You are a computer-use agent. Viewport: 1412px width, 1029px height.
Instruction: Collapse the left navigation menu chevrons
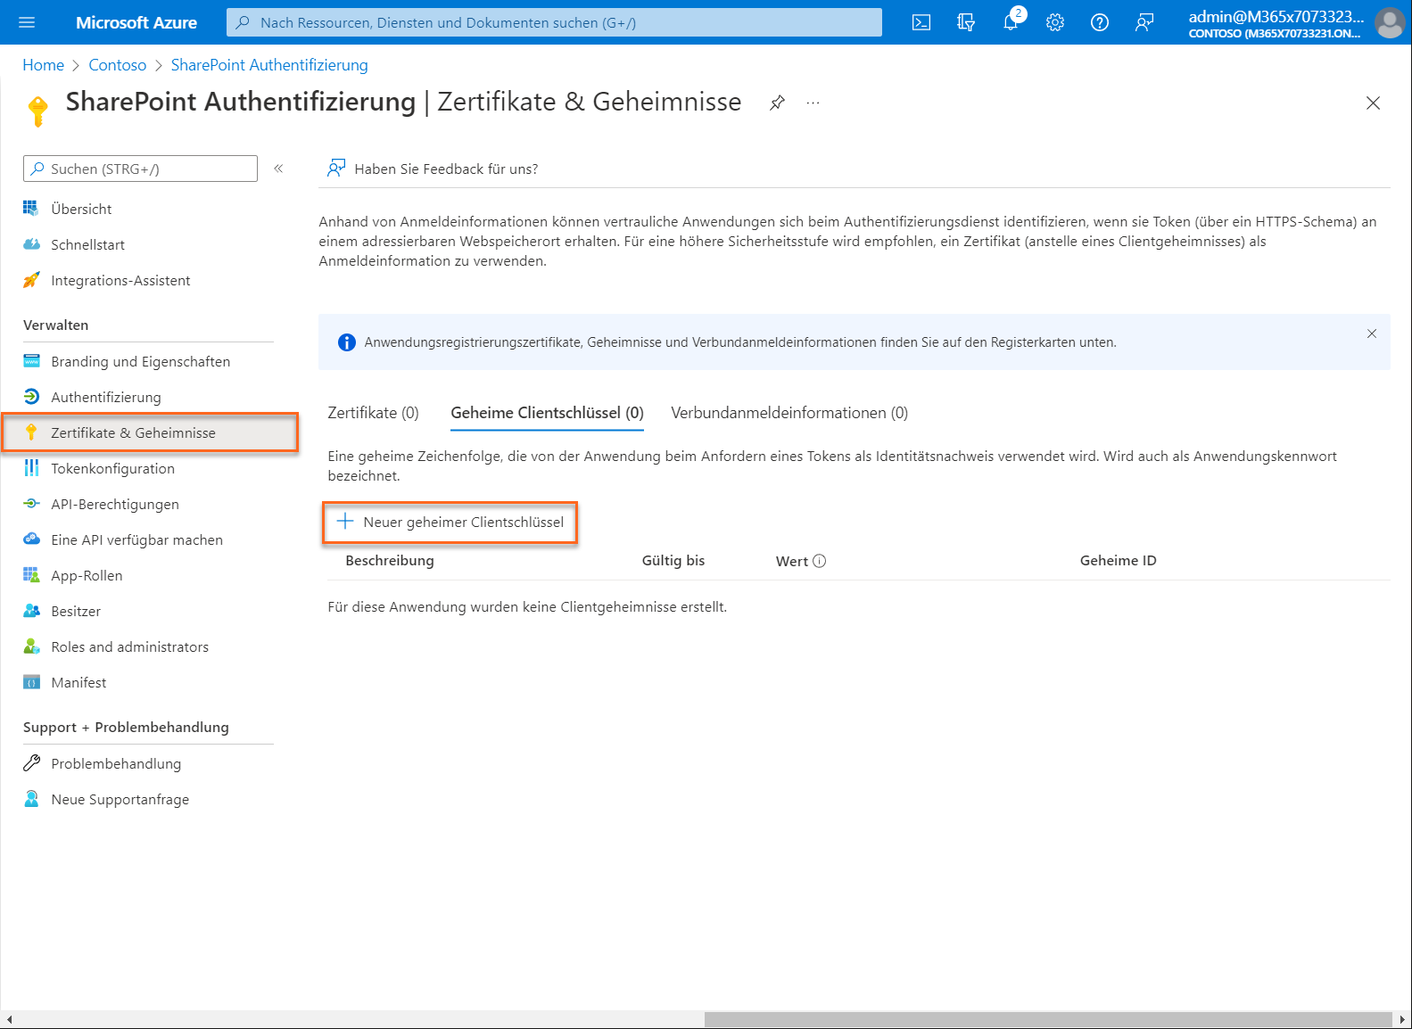(x=278, y=169)
